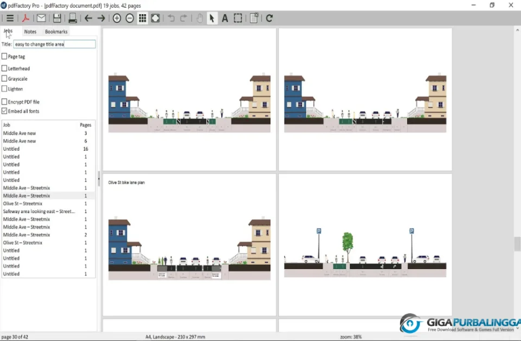Turn on the Grayscale checkbox

[4, 79]
